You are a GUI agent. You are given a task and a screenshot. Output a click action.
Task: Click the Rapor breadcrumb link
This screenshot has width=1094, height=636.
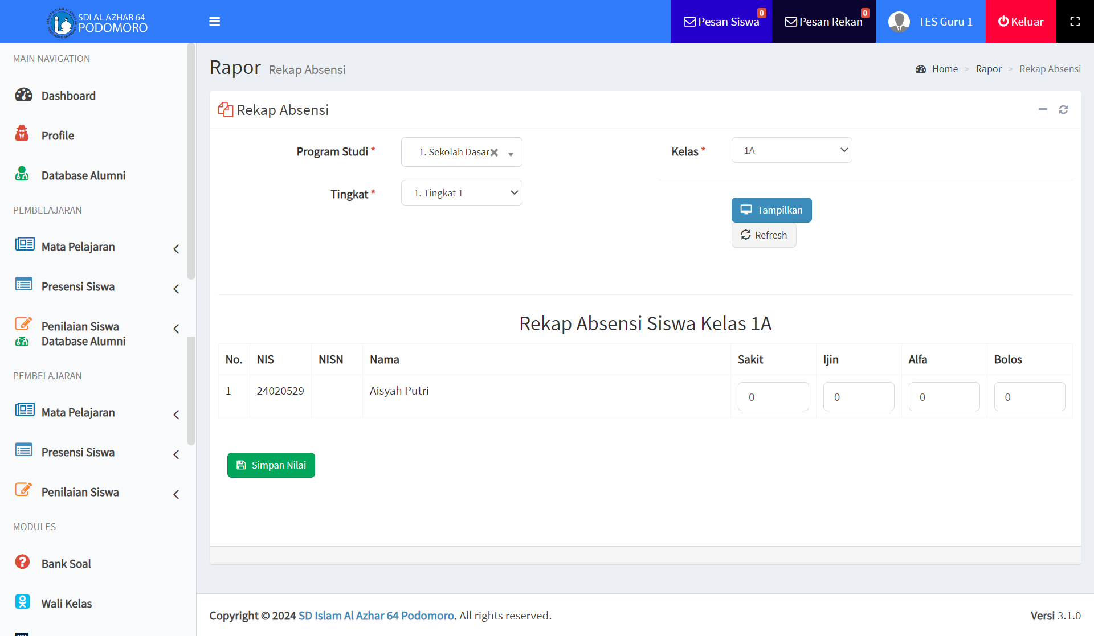click(988, 69)
